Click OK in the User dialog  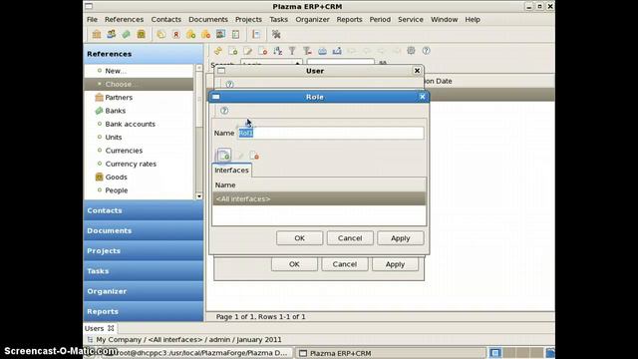[294, 264]
